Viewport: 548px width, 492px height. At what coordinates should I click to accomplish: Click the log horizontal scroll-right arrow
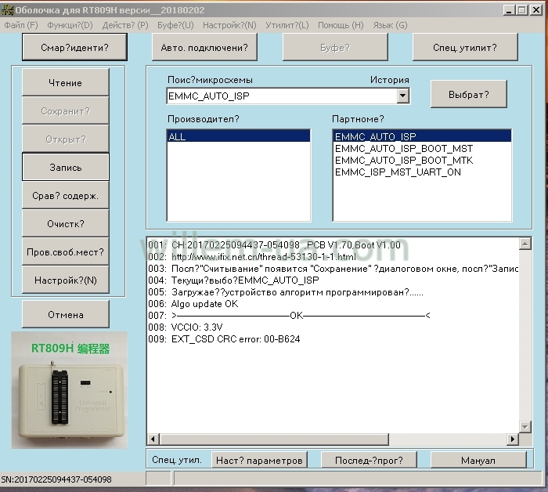(512, 439)
